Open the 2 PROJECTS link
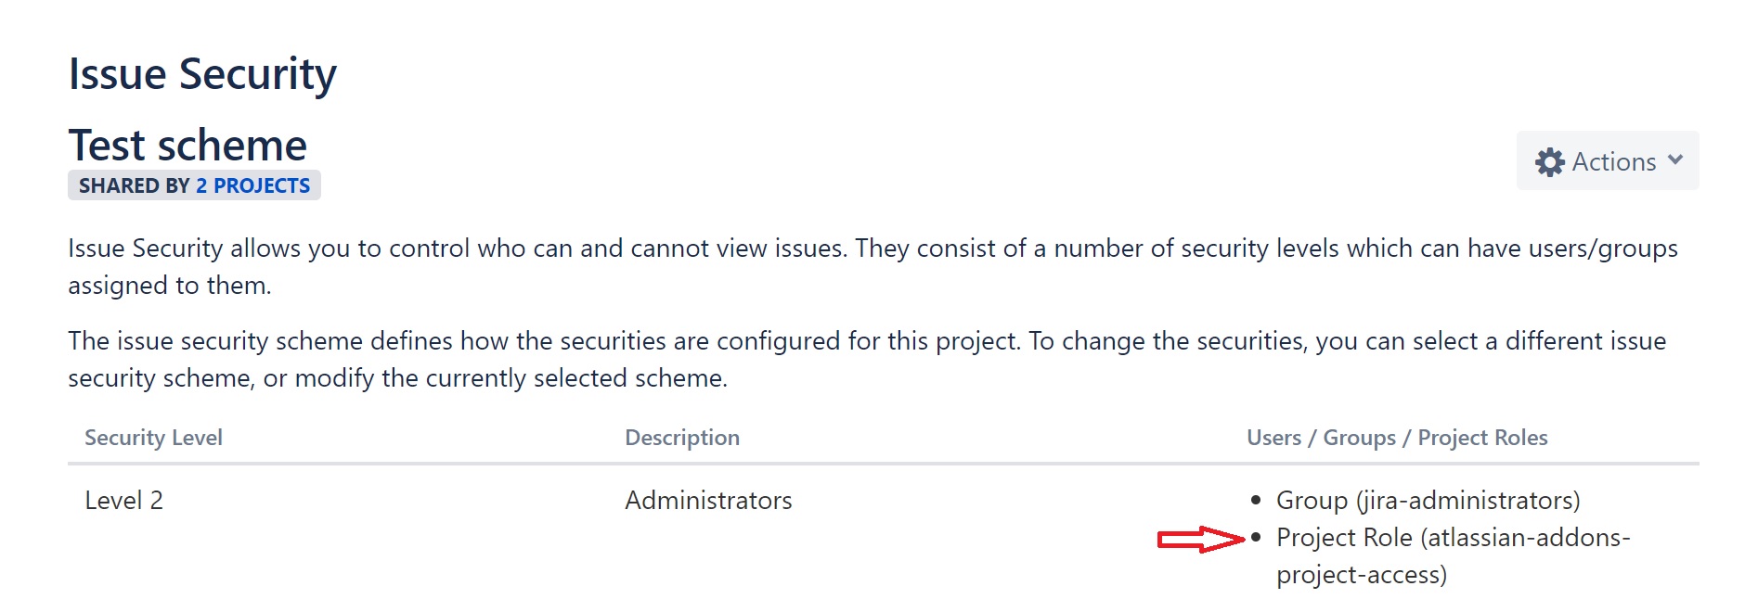This screenshot has width=1745, height=599. tap(251, 185)
